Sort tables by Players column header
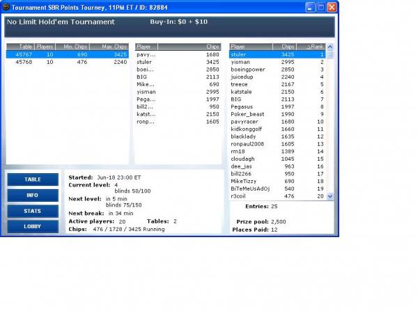418x313 pixels. (45, 47)
